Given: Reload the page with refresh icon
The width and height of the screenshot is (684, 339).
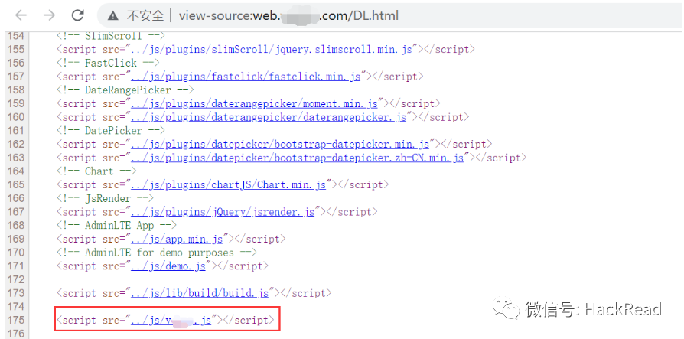Looking at the screenshot, I should coord(77,16).
